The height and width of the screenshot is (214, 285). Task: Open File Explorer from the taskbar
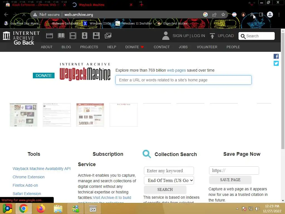pos(58,208)
